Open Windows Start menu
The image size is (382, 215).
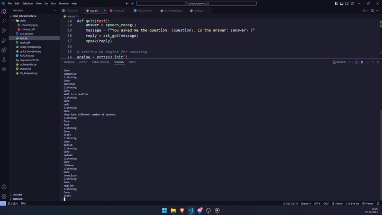pyautogui.click(x=164, y=210)
